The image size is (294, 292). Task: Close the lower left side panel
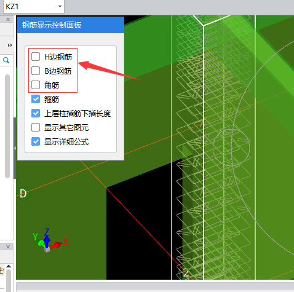[x=8, y=247]
